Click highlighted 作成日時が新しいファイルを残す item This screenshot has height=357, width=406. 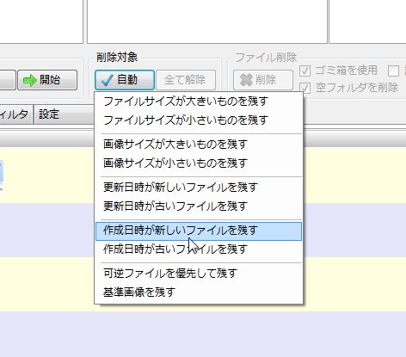[x=199, y=231]
